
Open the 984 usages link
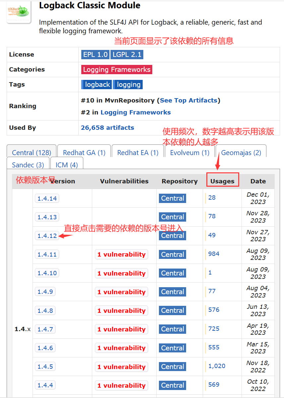[214, 254]
